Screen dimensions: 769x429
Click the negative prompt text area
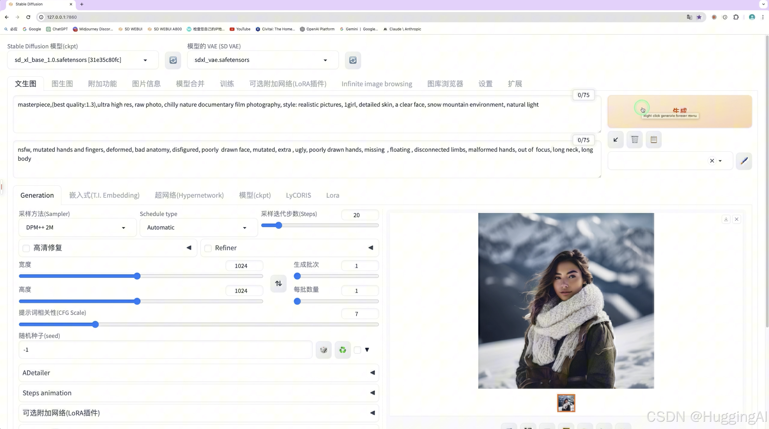point(307,159)
